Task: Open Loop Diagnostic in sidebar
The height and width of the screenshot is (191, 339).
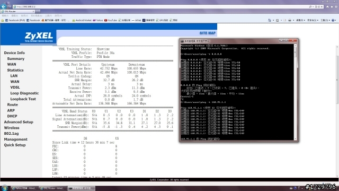Action: click(x=24, y=93)
